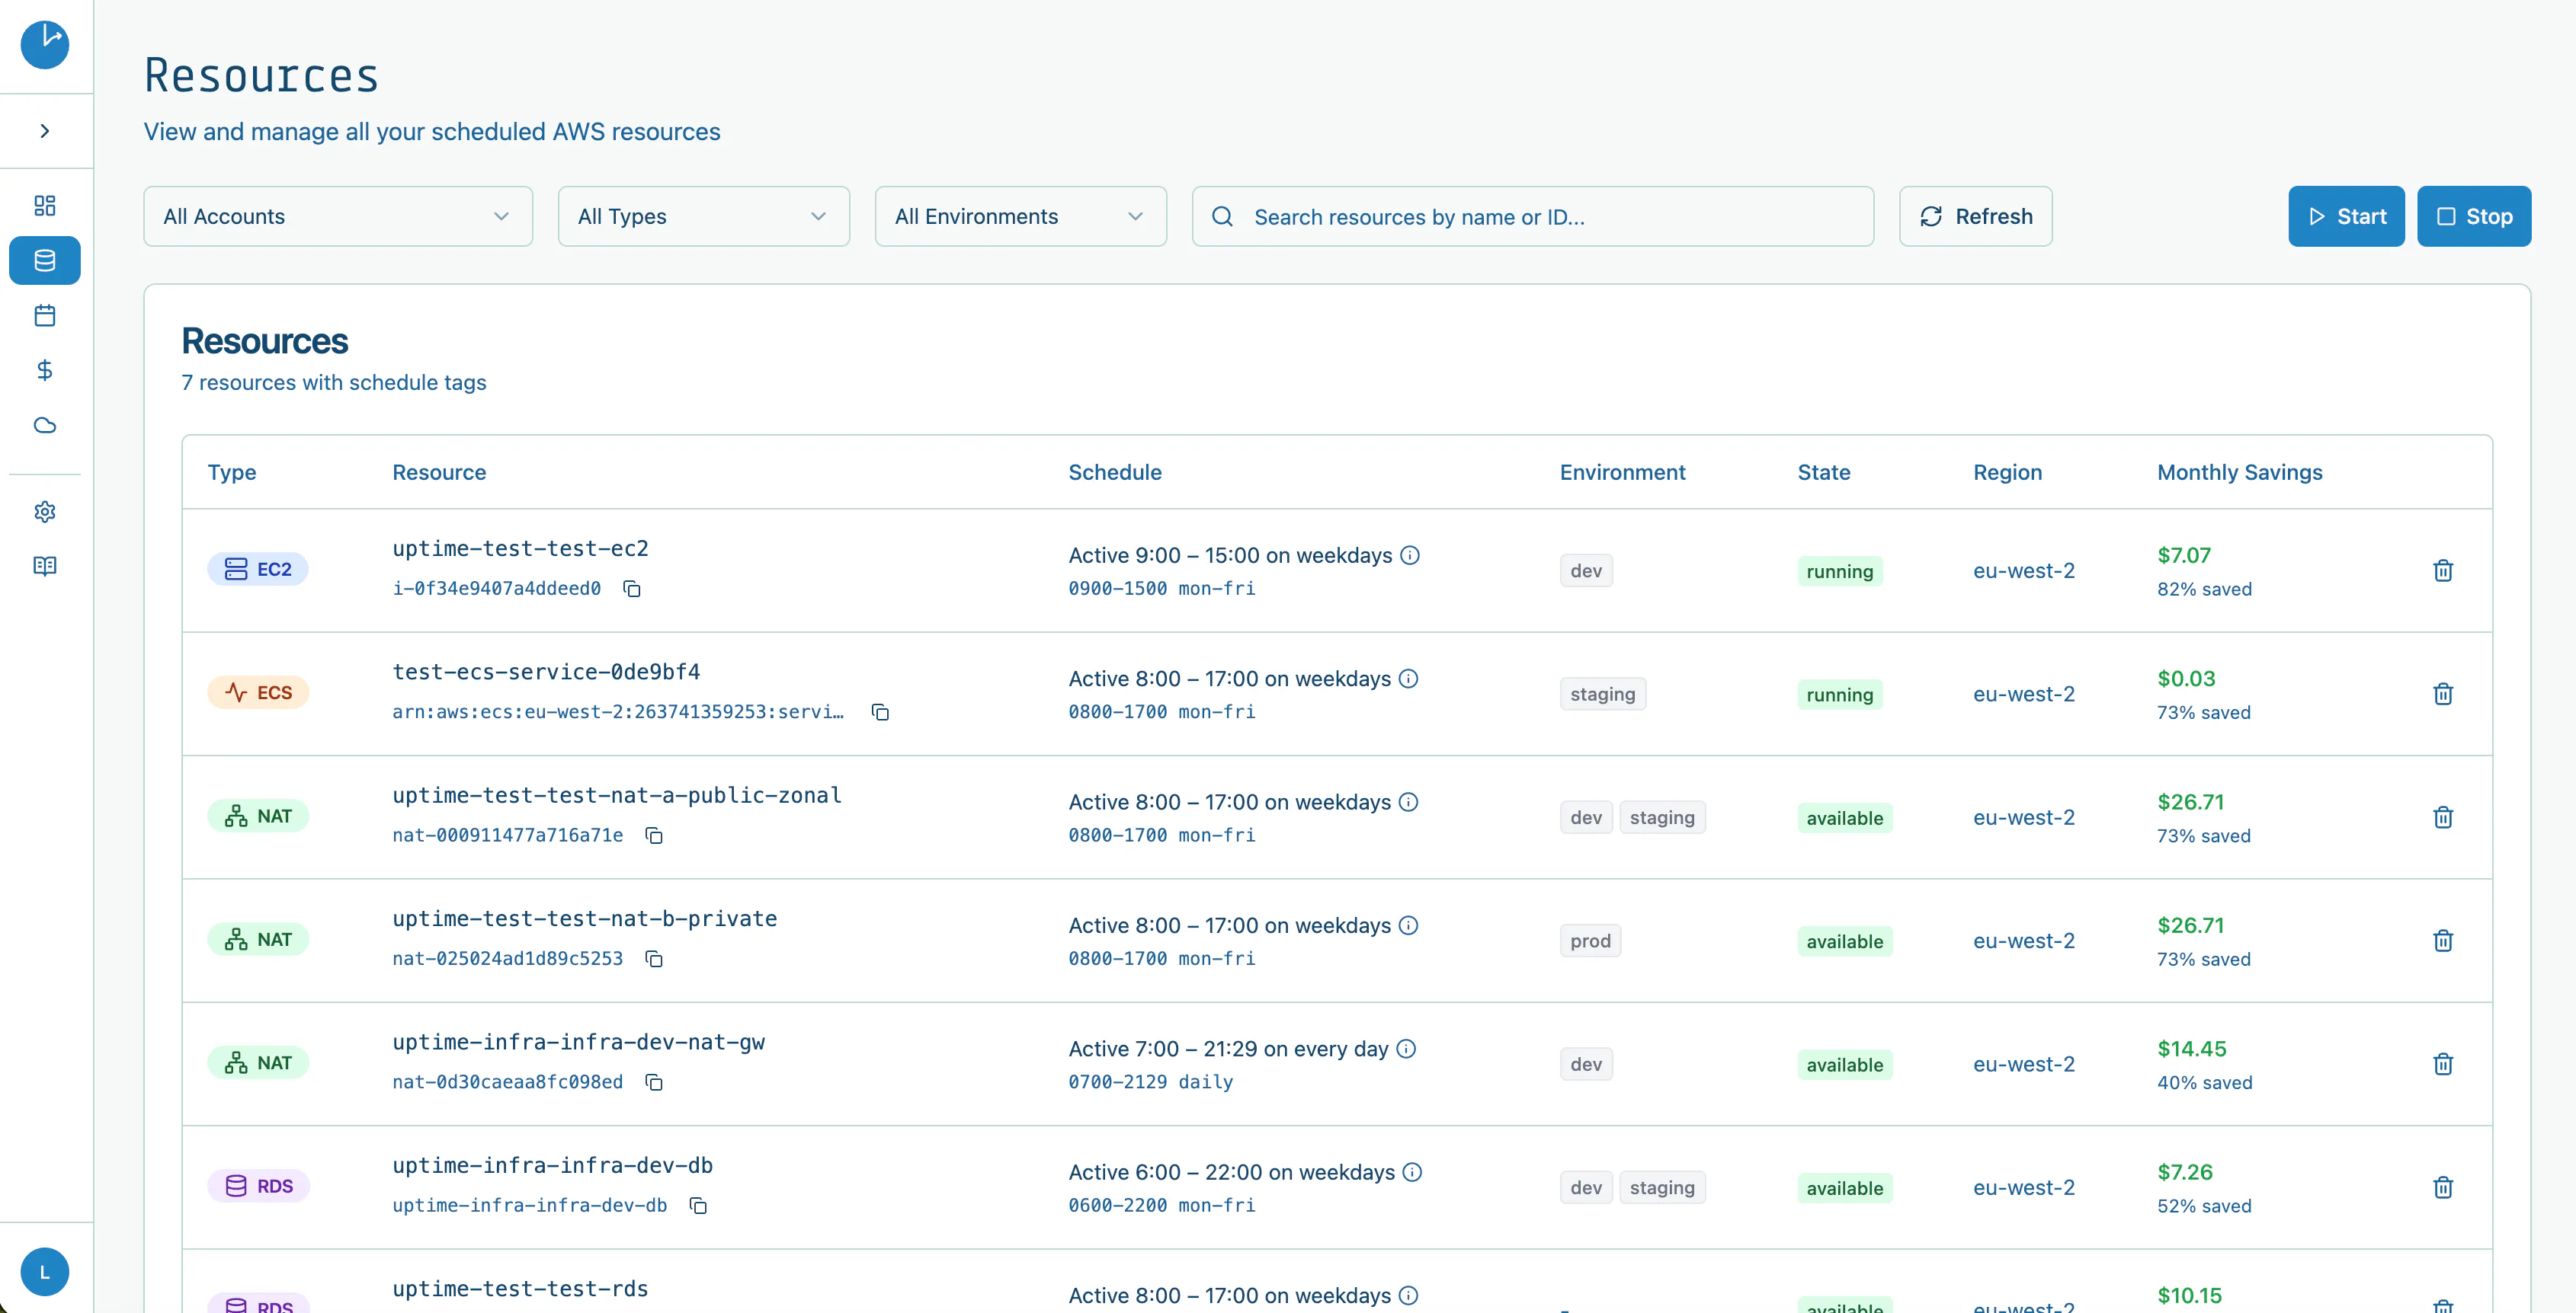
Task: Click the RDS badge of uptime-infra-infra-dev-db
Action: click(258, 1186)
